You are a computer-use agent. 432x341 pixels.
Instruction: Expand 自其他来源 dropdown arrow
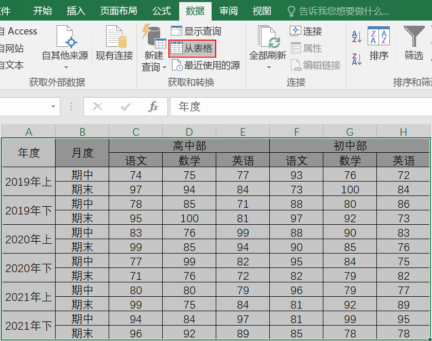[66, 67]
